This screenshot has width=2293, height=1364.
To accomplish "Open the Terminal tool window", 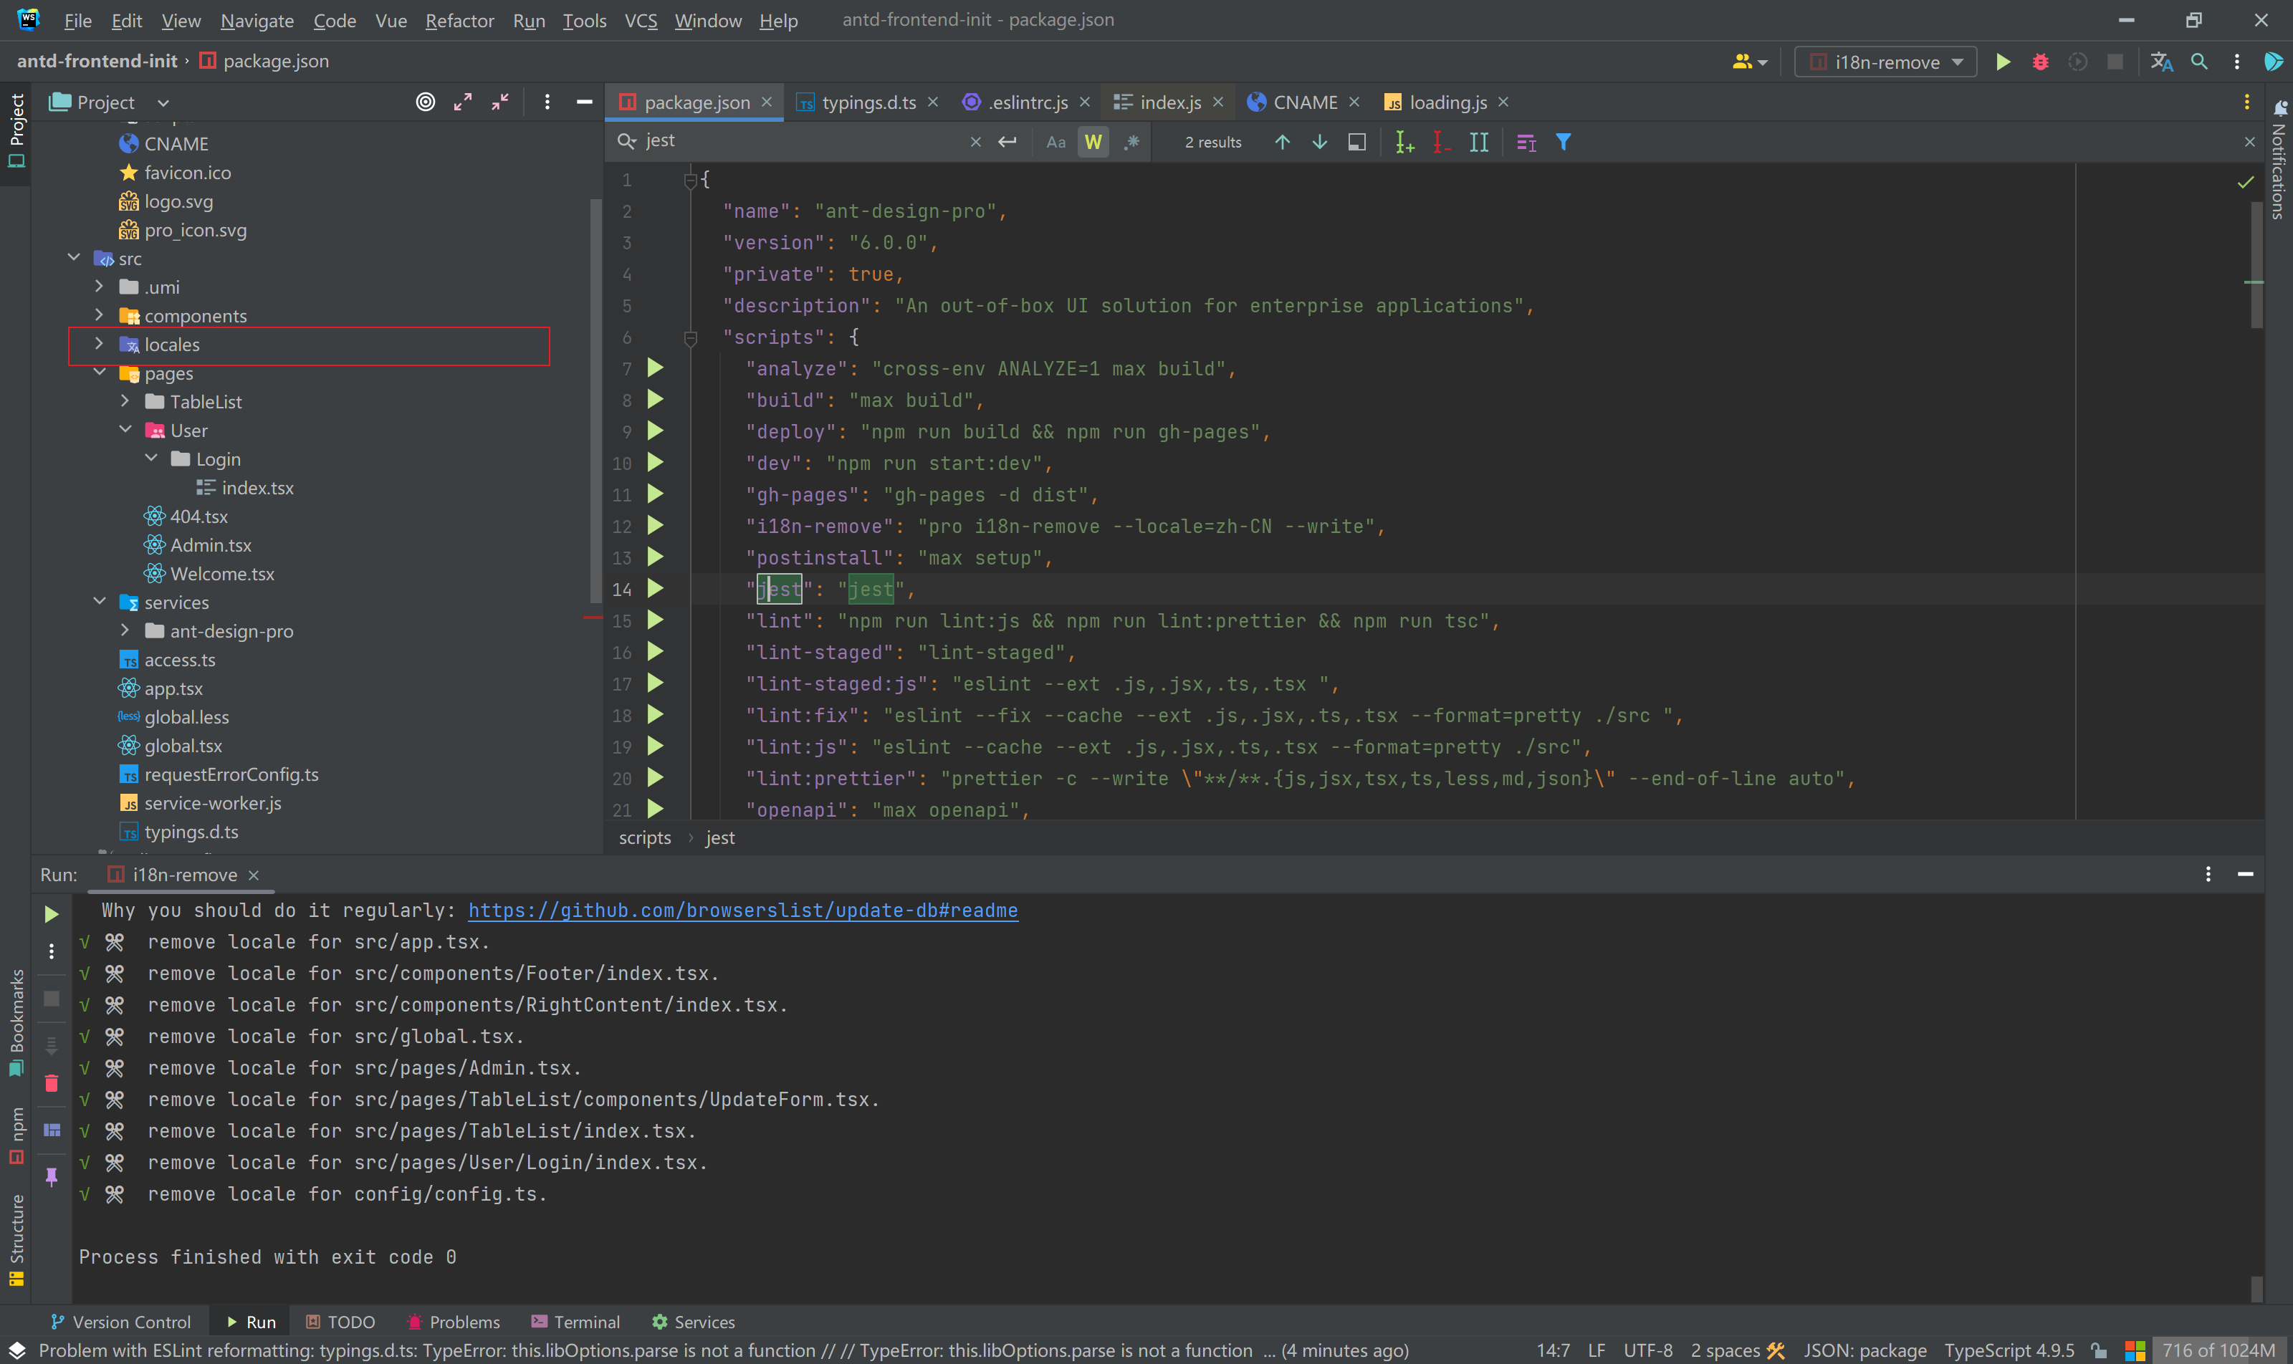I will pyautogui.click(x=575, y=1322).
